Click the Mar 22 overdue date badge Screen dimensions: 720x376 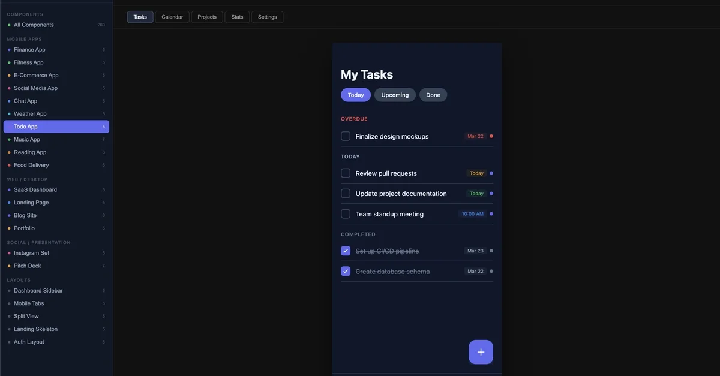pyautogui.click(x=475, y=136)
